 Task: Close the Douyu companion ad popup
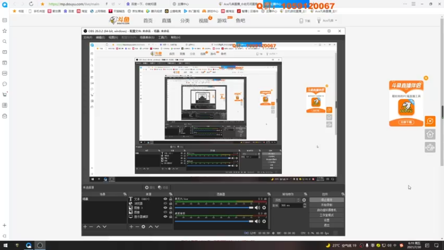pyautogui.click(x=426, y=78)
